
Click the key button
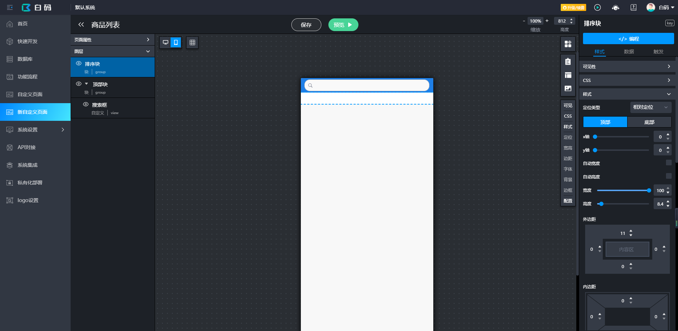(670, 23)
